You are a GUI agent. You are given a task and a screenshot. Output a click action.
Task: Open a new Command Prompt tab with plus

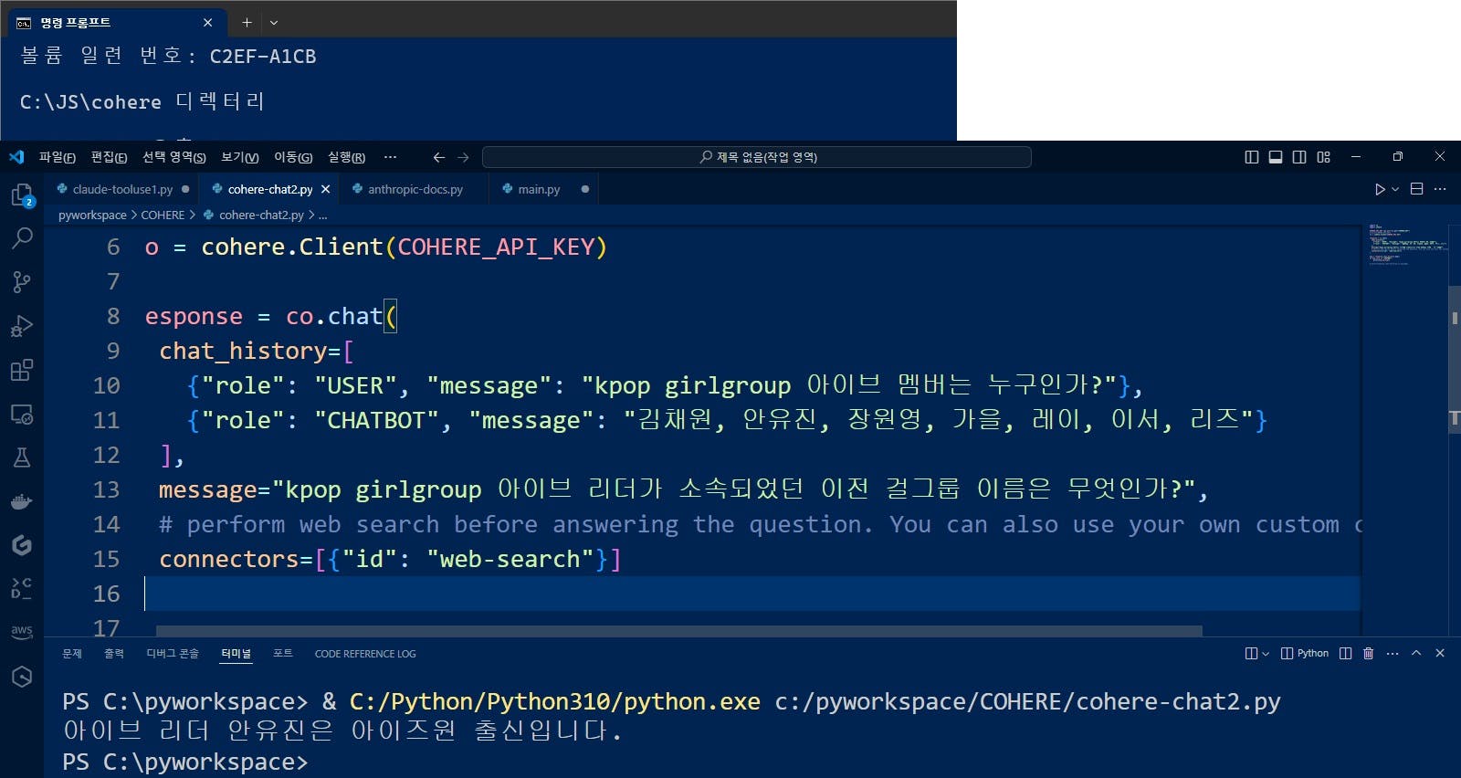247,23
